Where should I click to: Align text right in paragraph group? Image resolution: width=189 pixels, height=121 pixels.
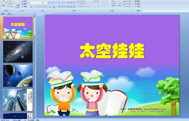click(65, 7)
